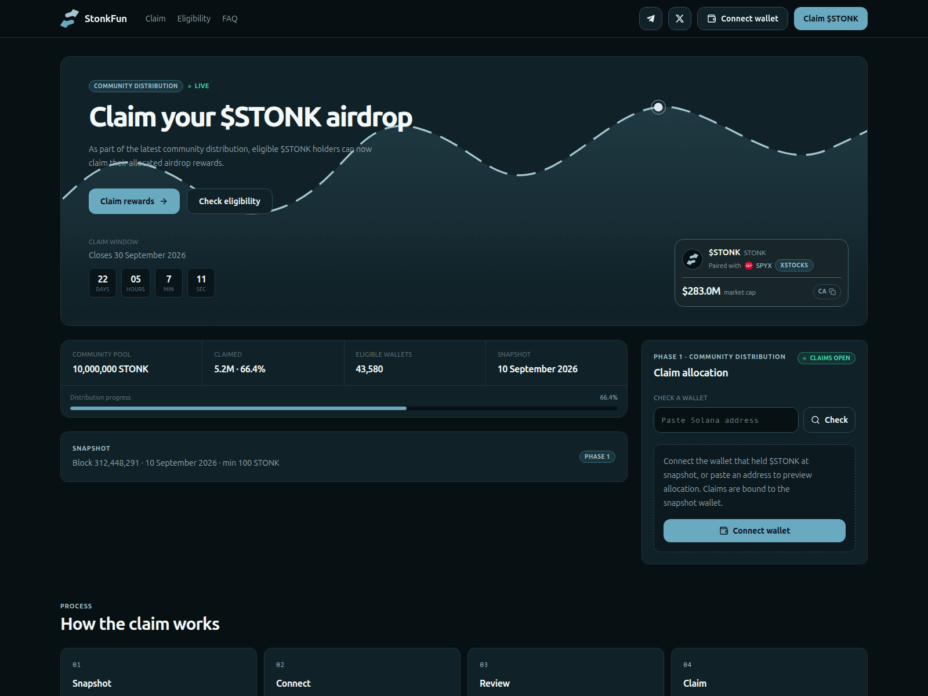The height and width of the screenshot is (696, 928).
Task: Open the Snapshot step card
Action: pyautogui.click(x=158, y=673)
